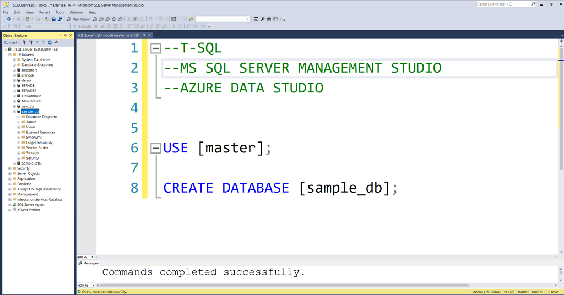Click the Open File icon
Image resolution: width=564 pixels, height=295 pixels.
coord(47,19)
